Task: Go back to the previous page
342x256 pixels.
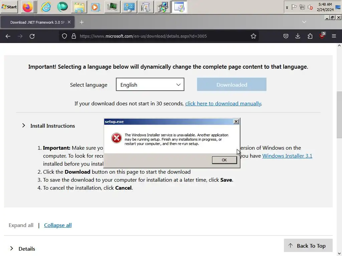Action: [x=8, y=36]
